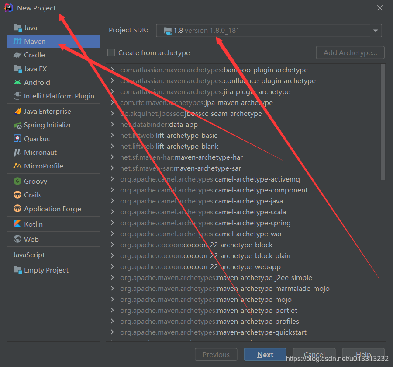
Task: Expand the net.databinder:data-app archetype
Action: coord(112,124)
